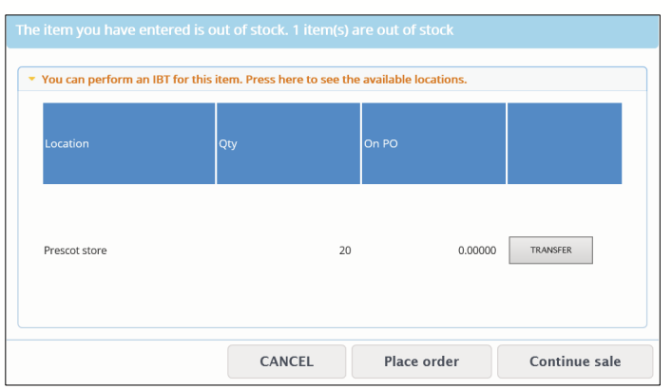This screenshot has width=672, height=389.
Task: Click the blank area below Prescot store row
Action: [332, 297]
